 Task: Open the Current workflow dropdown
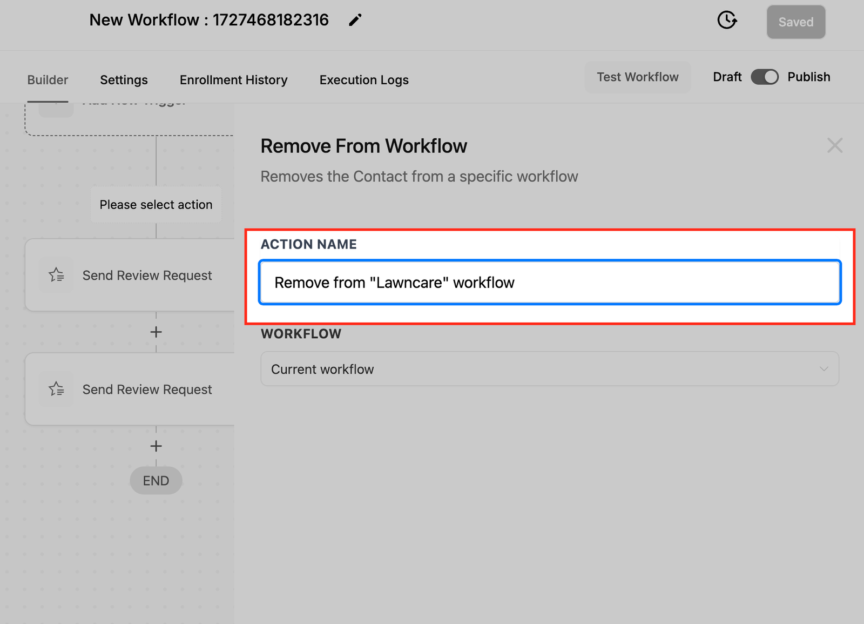pos(549,369)
